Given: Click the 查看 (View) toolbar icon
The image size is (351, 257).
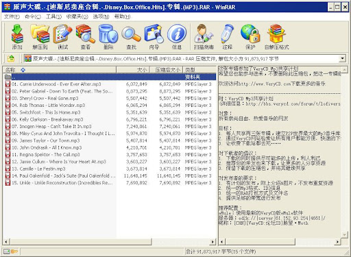Looking at the screenshot, I should tap(85, 34).
